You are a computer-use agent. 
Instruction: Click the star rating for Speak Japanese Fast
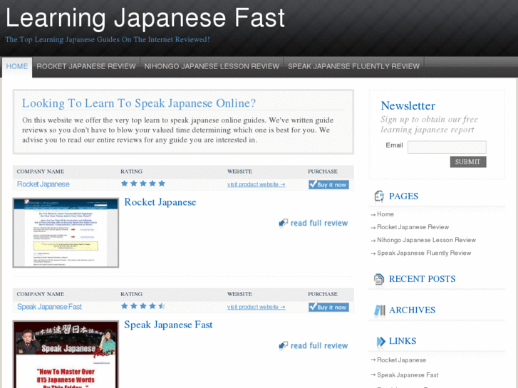[143, 306]
